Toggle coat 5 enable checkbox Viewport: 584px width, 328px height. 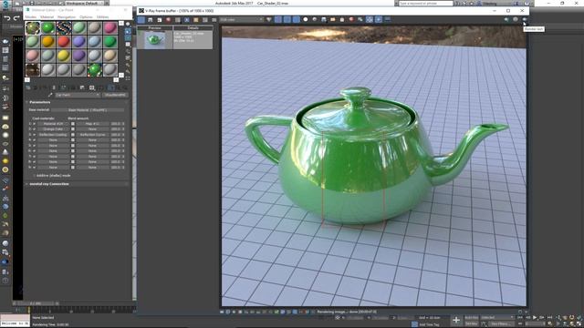coord(35,146)
